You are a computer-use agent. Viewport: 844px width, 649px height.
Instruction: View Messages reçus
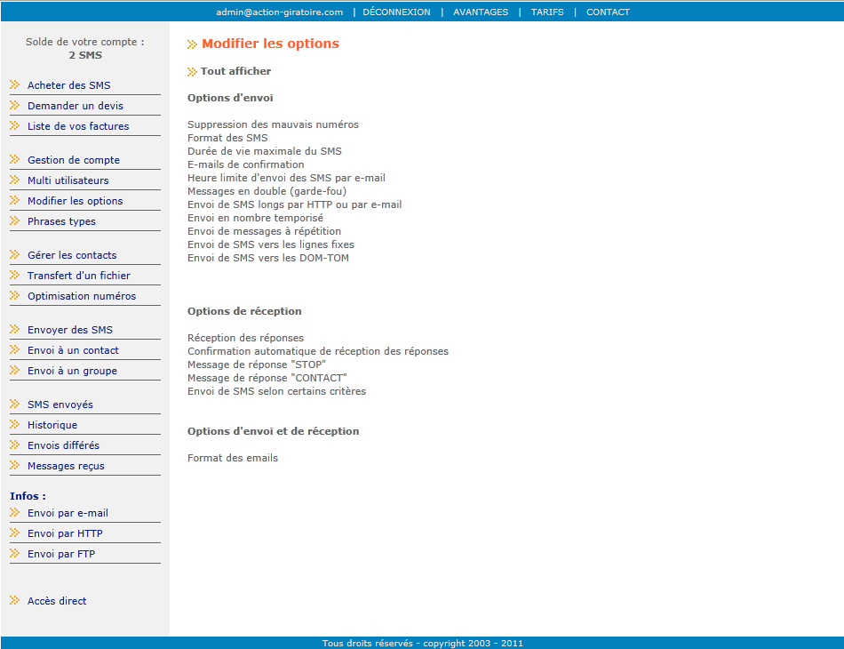point(67,466)
